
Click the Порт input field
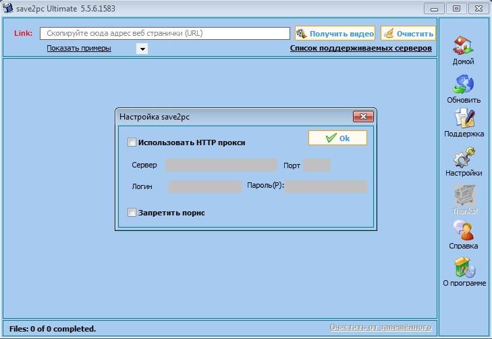click(x=317, y=165)
